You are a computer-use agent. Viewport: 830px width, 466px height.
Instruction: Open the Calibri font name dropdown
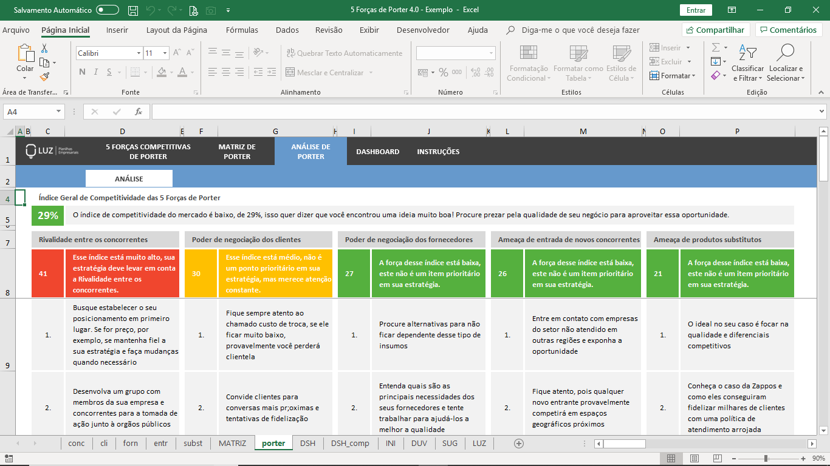(138, 53)
